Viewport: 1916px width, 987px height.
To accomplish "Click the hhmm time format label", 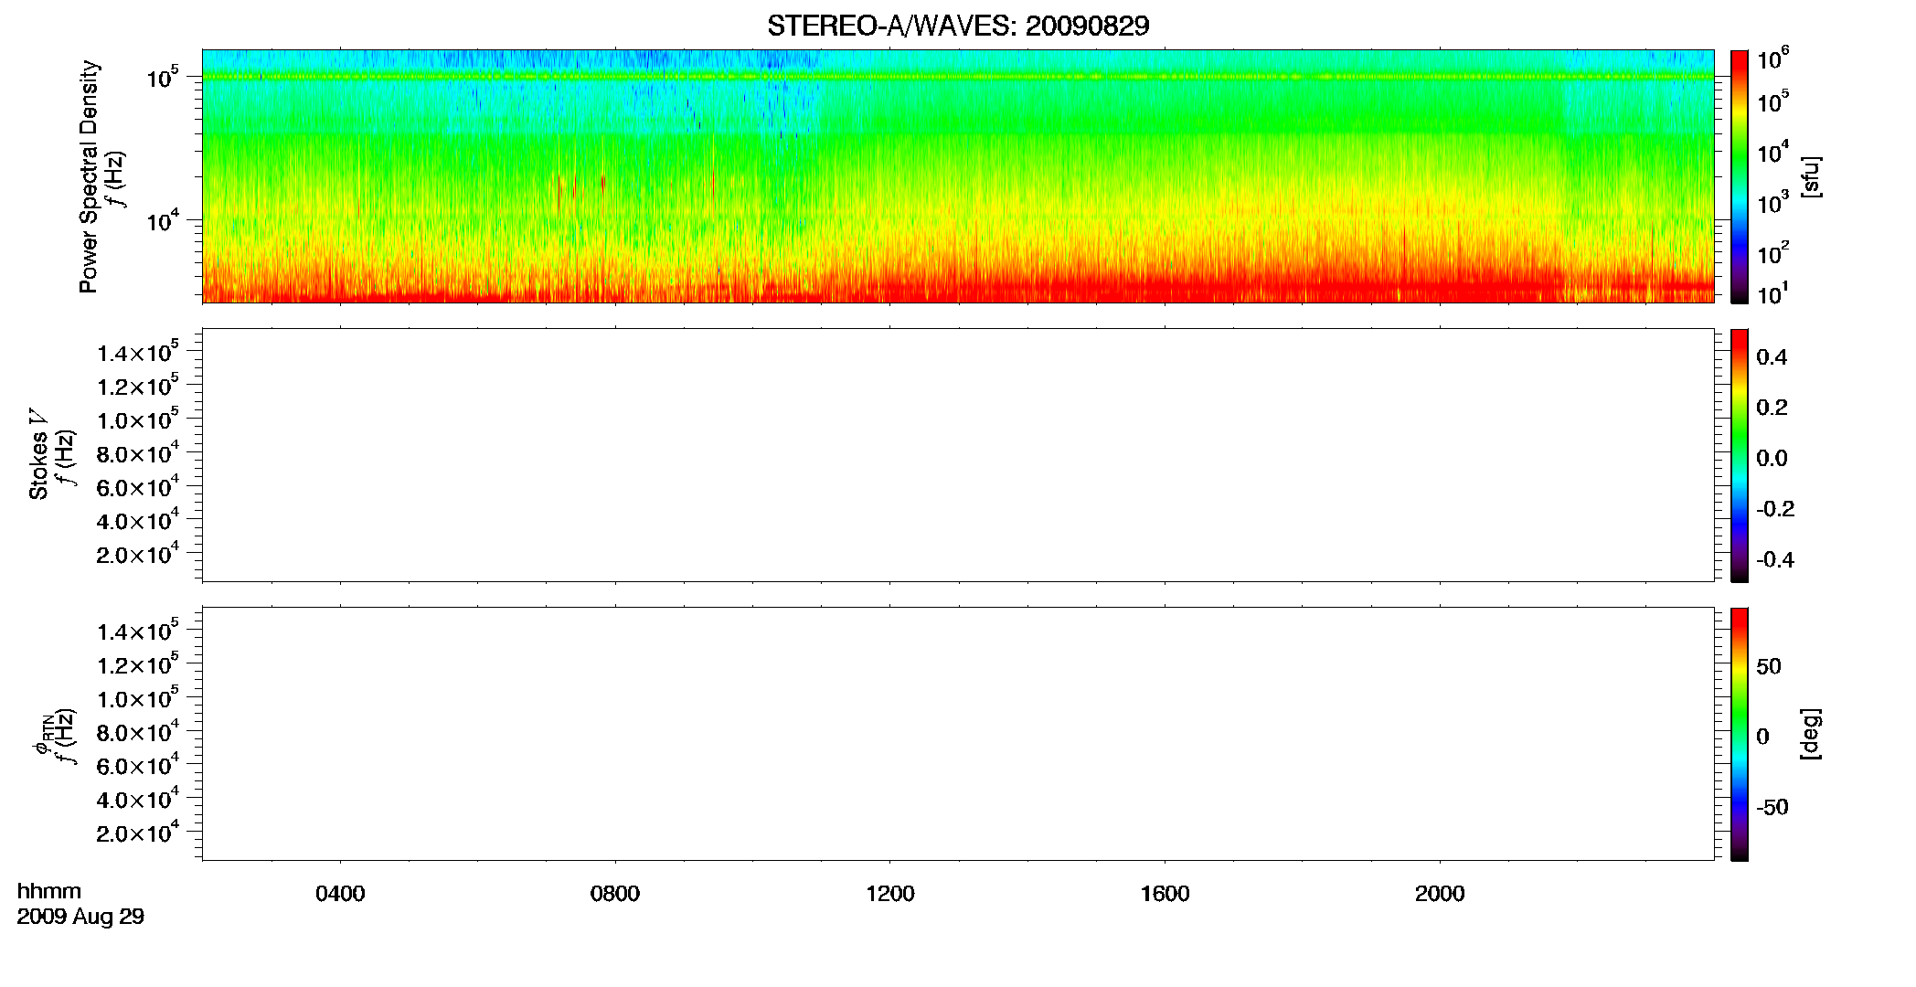I will click(x=49, y=891).
